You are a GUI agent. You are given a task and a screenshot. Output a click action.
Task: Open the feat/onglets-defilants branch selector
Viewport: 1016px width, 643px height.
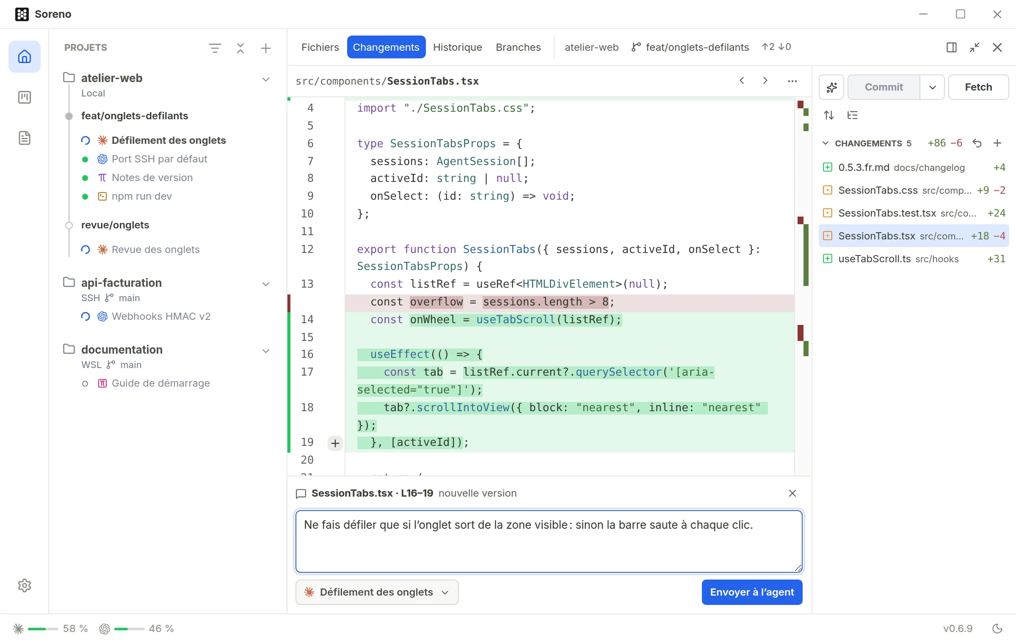pyautogui.click(x=690, y=47)
